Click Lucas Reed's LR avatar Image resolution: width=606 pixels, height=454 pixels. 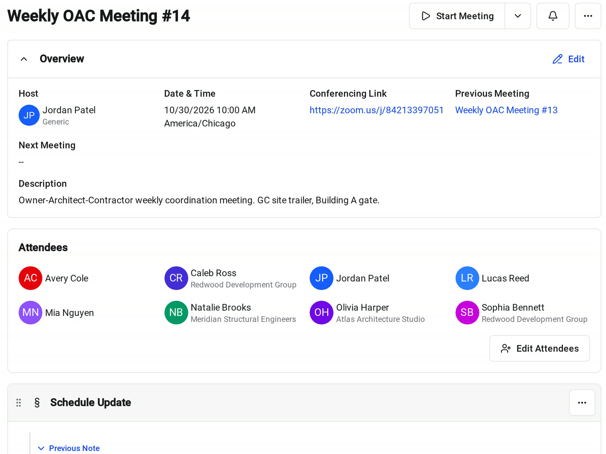click(x=467, y=278)
